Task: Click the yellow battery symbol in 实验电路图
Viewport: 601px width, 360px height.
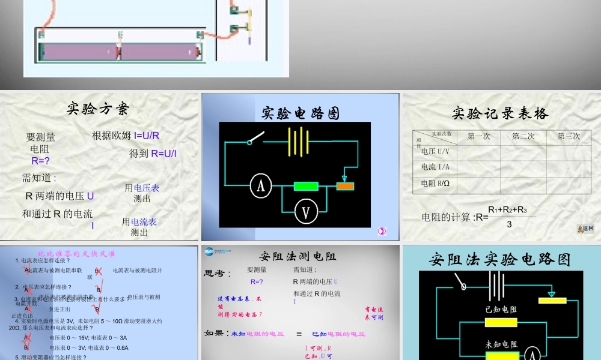Action: 299,142
